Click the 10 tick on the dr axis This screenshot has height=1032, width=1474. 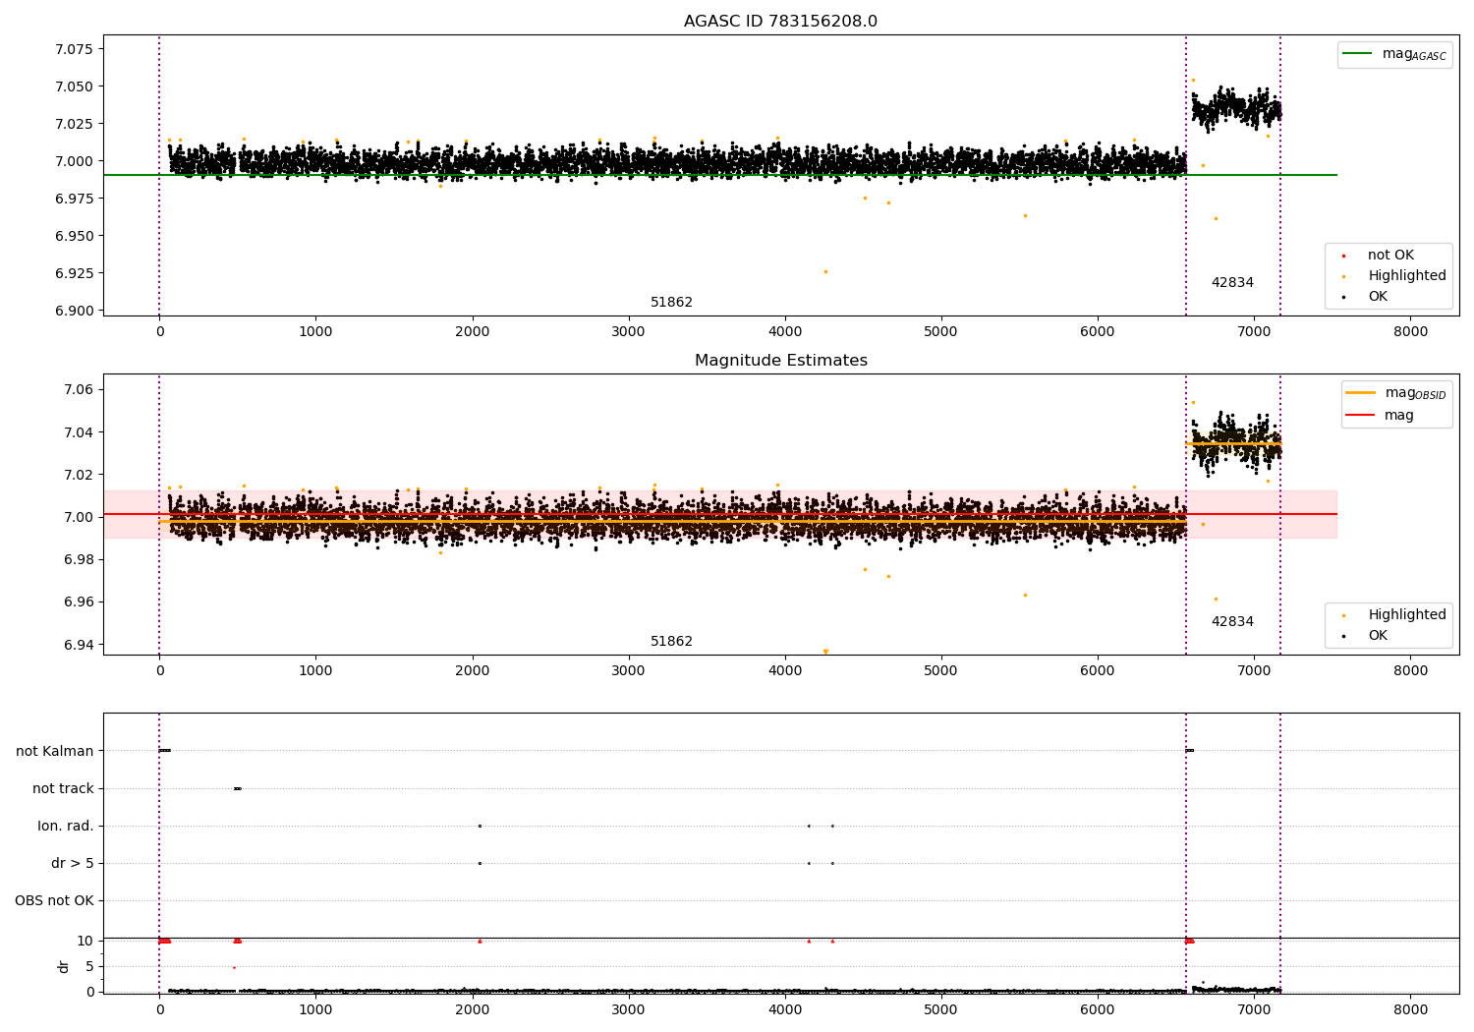tap(85, 942)
